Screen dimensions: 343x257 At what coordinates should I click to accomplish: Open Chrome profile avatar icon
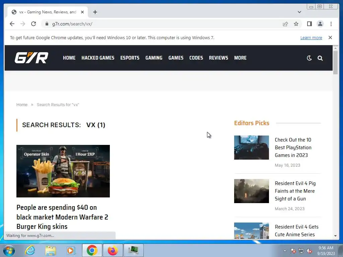click(x=320, y=24)
